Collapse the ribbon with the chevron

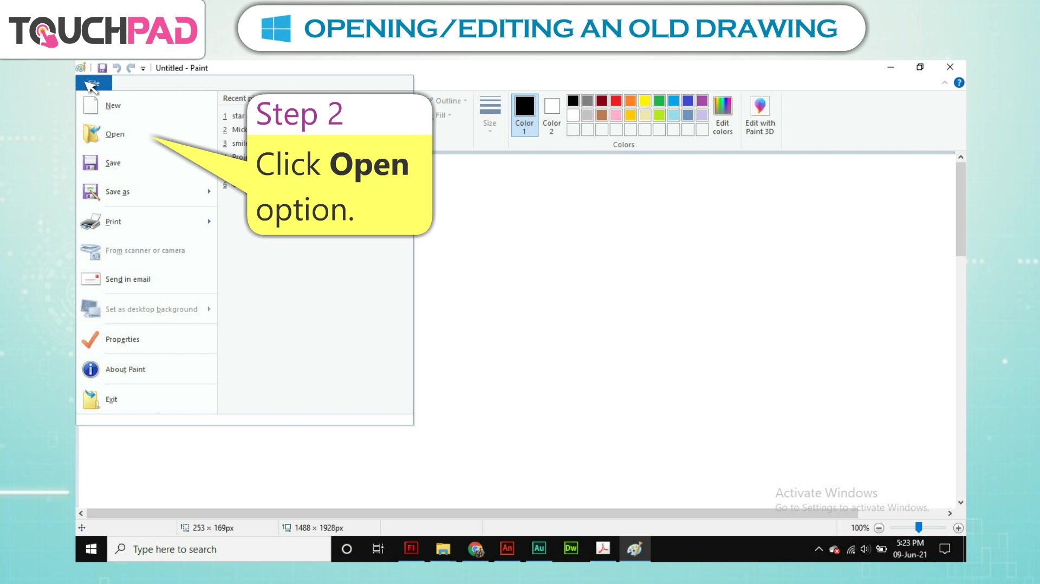click(945, 82)
